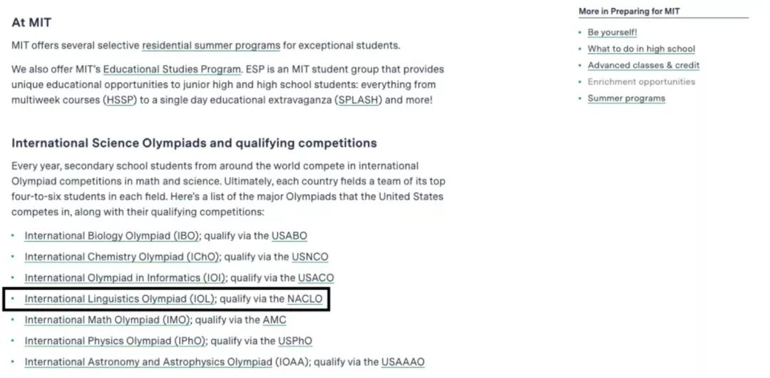Open International Physics Olympiad (IPhO) link

point(115,341)
